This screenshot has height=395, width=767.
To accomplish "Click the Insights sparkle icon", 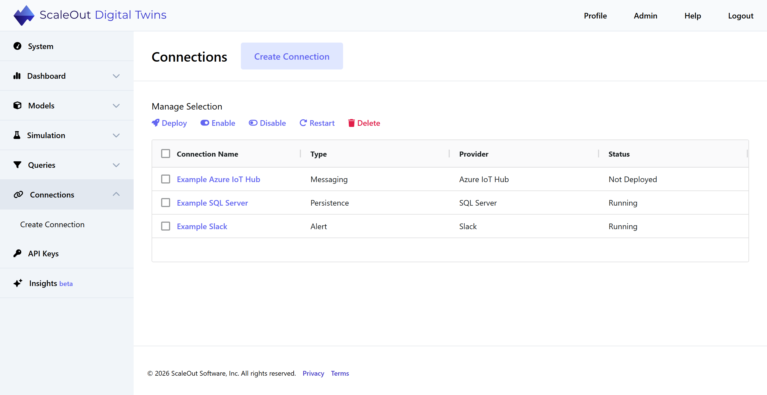I will tap(18, 283).
